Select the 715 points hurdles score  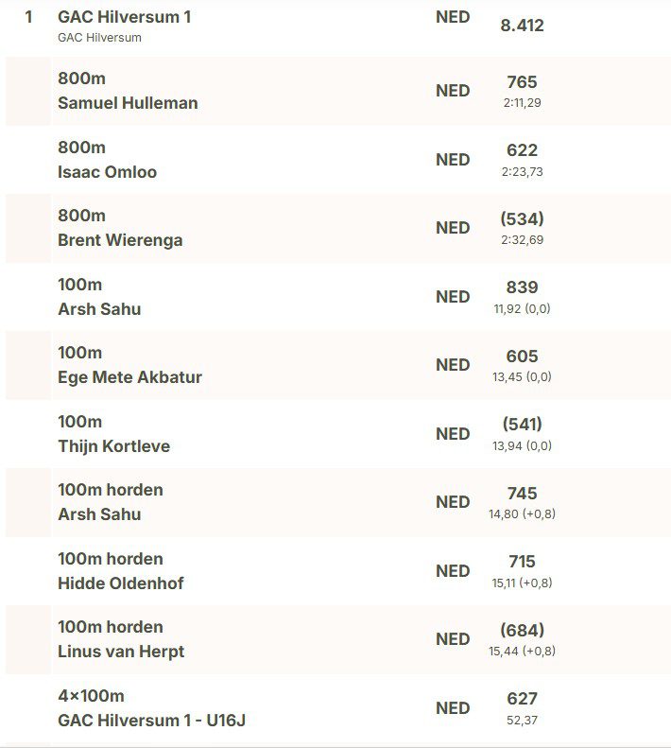[522, 562]
